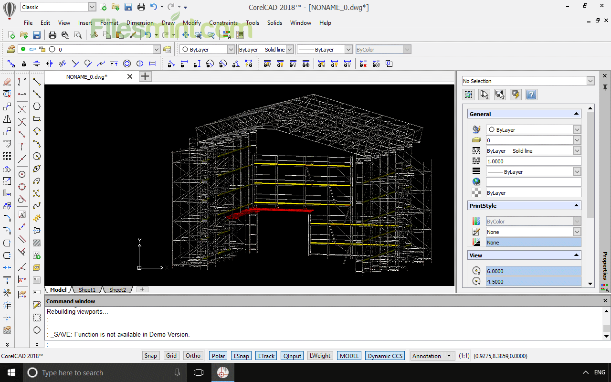Enable Snap mode in the status bar
This screenshot has width=611, height=382.
(x=150, y=355)
